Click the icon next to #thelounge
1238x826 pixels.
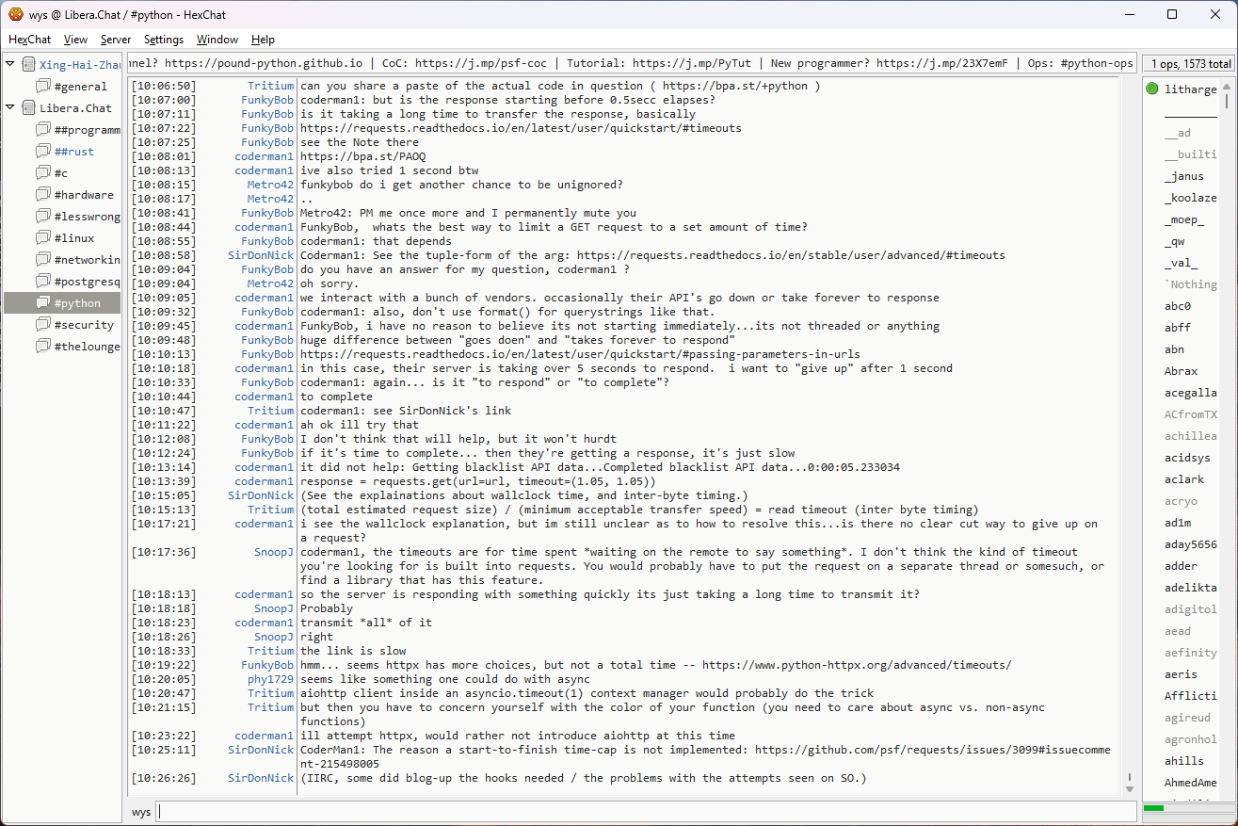(x=42, y=347)
